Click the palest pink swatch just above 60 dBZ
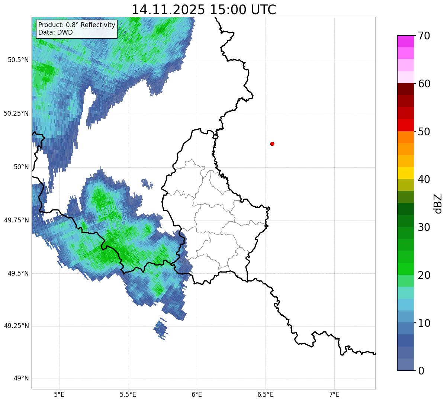The height and width of the screenshot is (402, 447). point(405,77)
